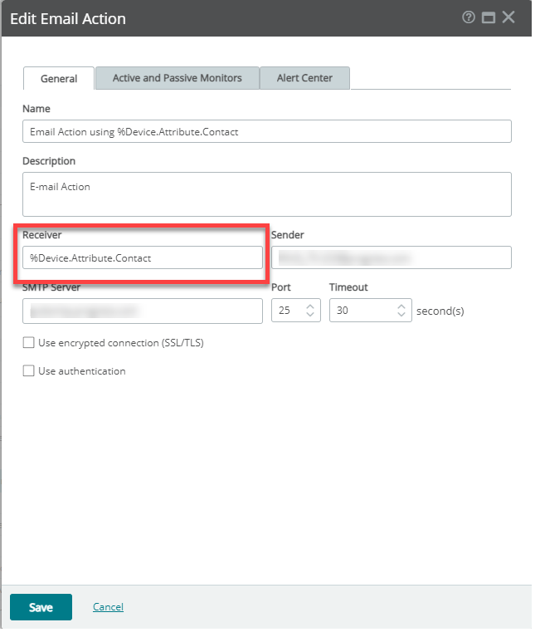
Task: Maximize the Edit Email Action dialog
Action: [x=488, y=18]
